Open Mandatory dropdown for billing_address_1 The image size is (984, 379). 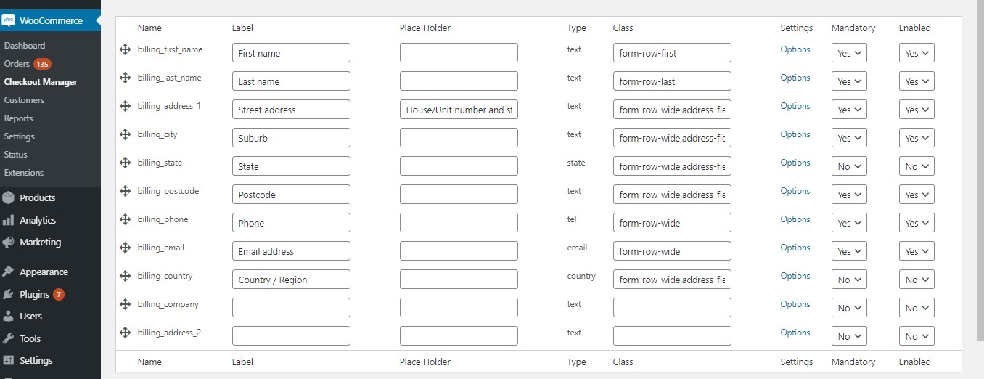click(x=849, y=110)
